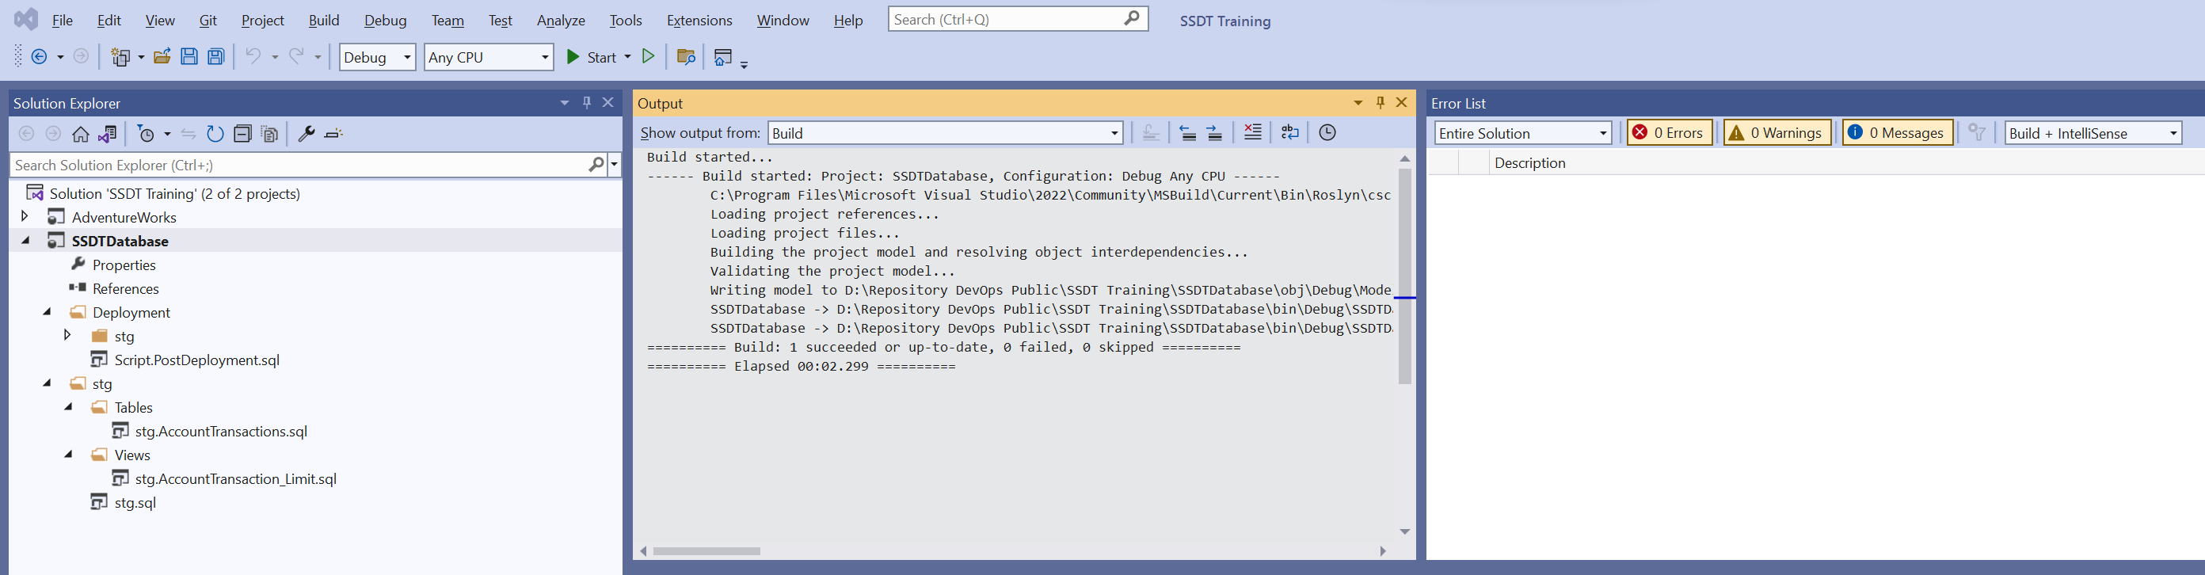
Task: Click Collapse All in Solution Explorer
Action: [242, 135]
